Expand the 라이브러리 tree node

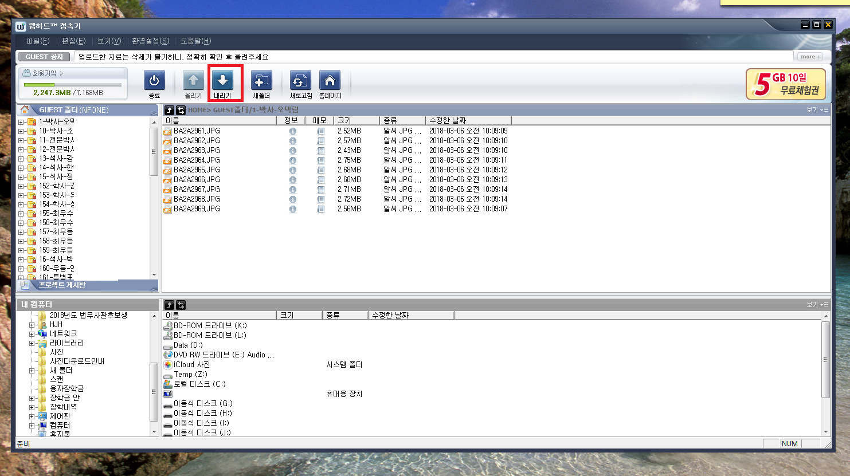tap(32, 343)
